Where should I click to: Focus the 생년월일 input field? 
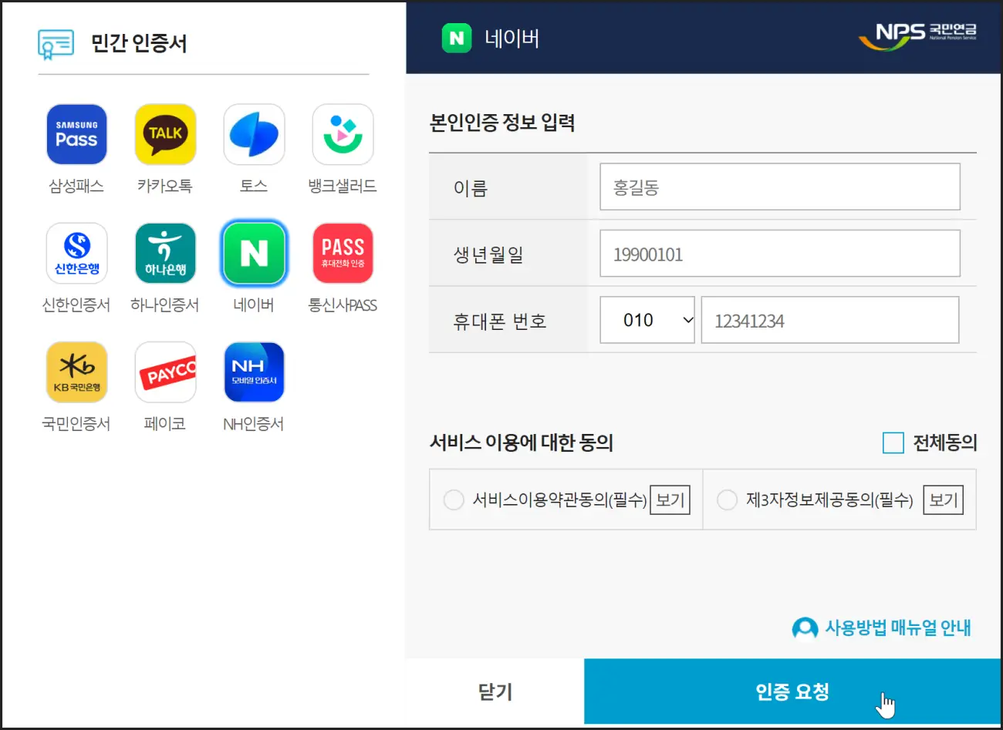coord(780,254)
